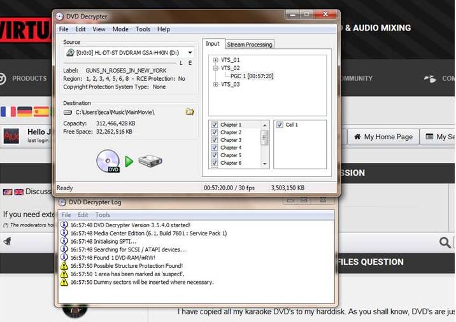Click the source drive disc icon
The height and width of the screenshot is (322, 456).
pos(70,53)
